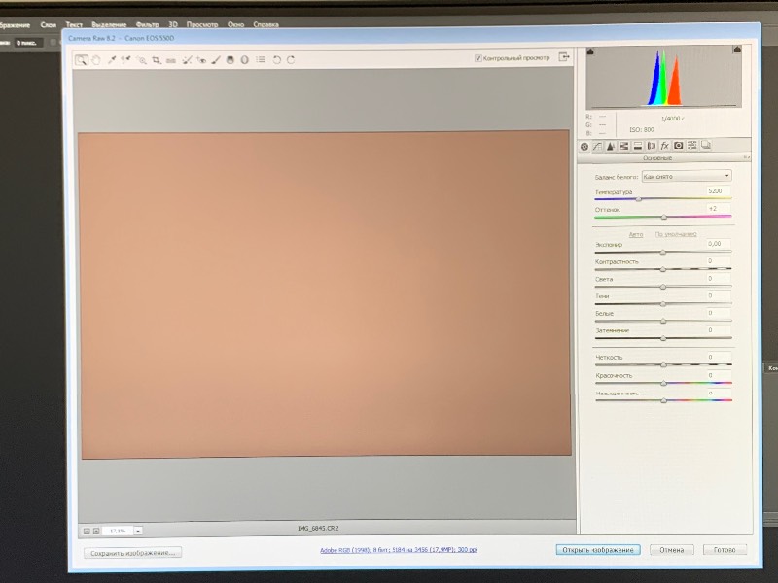The height and width of the screenshot is (583, 778).
Task: Click the Авто link
Action: 636,234
